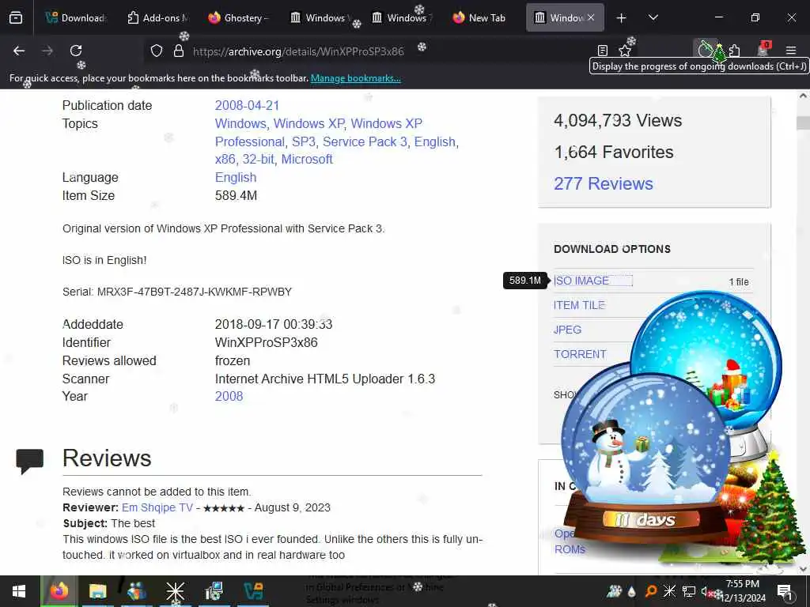The height and width of the screenshot is (607, 810).
Task: Open the network tray icon
Action: 689,591
